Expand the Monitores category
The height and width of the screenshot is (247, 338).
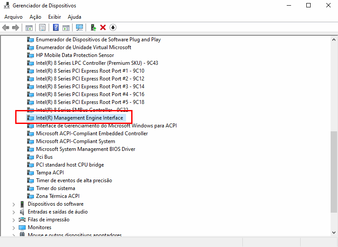click(x=14, y=228)
